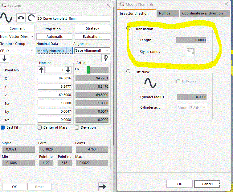The height and width of the screenshot is (192, 233).
Task: Click the 2D curve sine wave feature icon
Action: [x=6, y=18]
